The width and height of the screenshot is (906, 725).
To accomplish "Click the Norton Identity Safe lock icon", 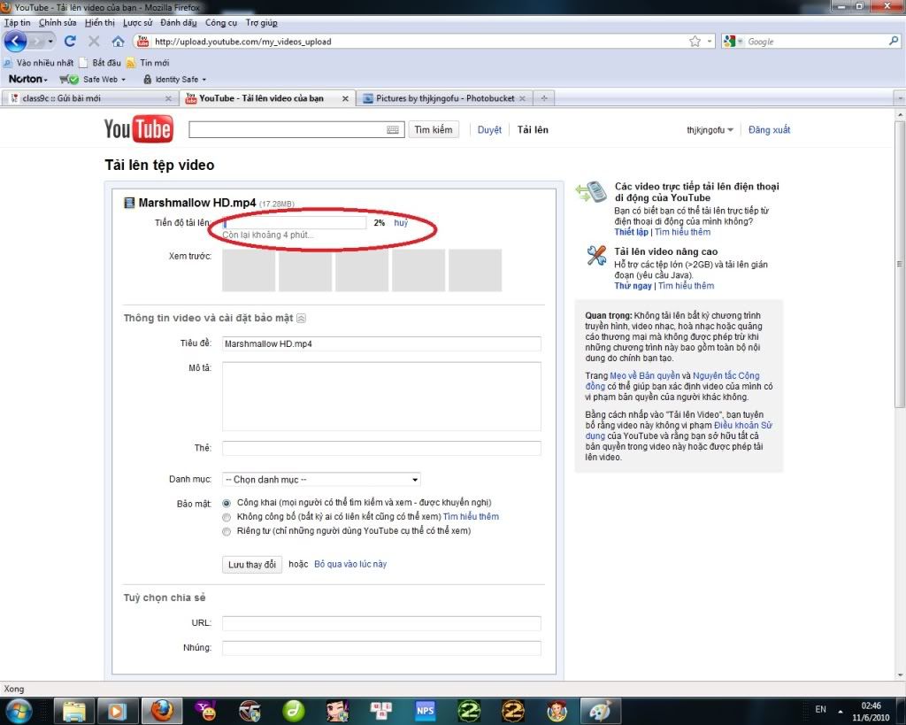I will pos(148,79).
